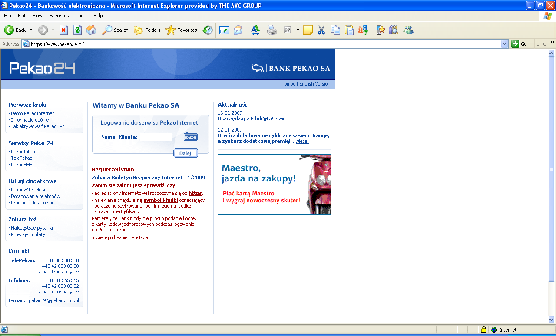Open the on-screen keyboard icon
Screen dimensions: 556x336
[190, 137]
